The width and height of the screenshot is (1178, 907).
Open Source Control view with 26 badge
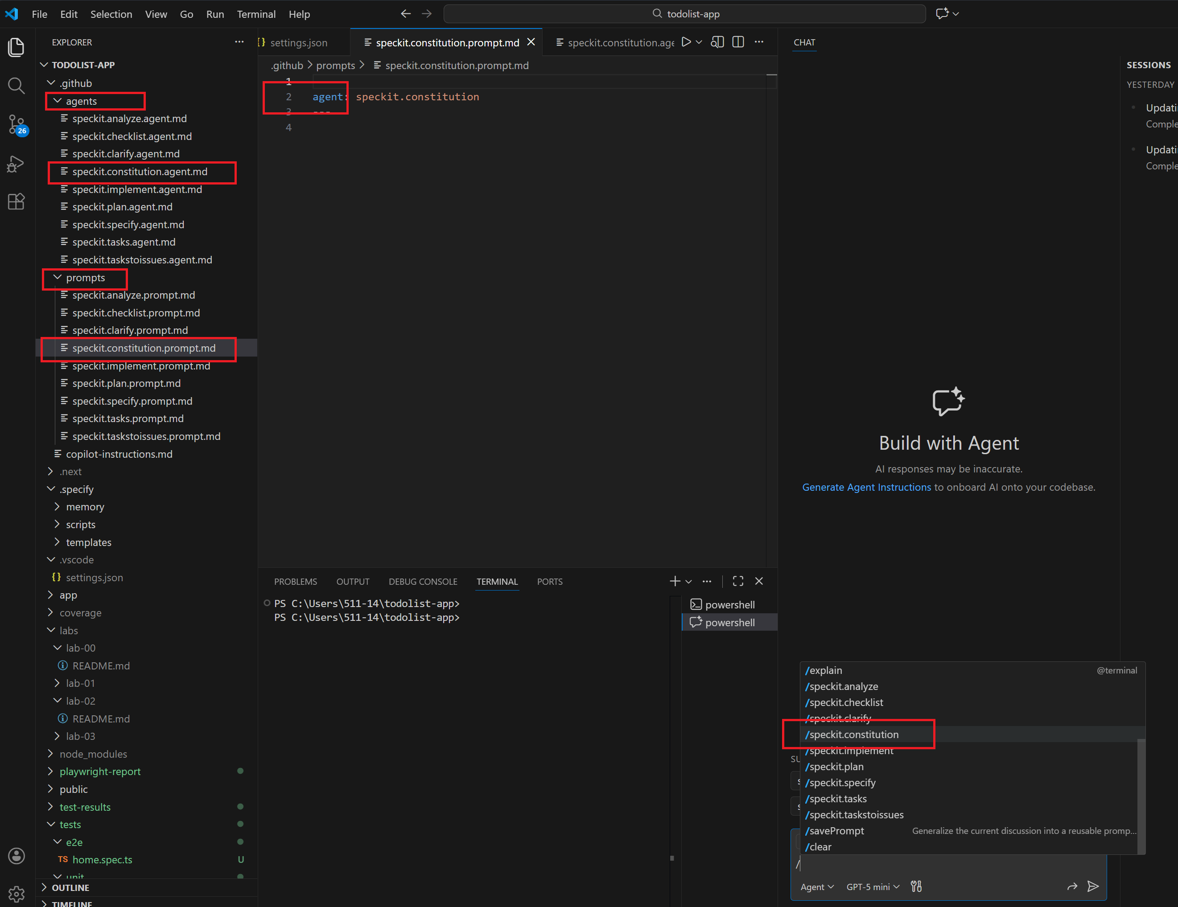click(x=16, y=124)
